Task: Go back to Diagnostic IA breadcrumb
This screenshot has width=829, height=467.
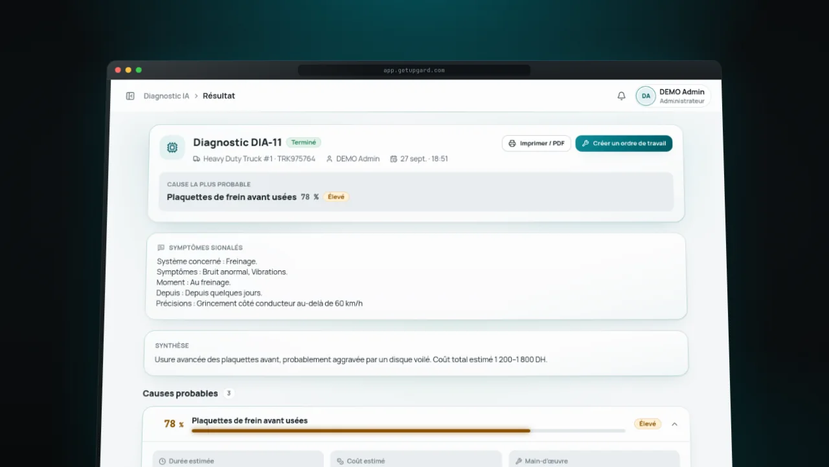Action: (166, 96)
